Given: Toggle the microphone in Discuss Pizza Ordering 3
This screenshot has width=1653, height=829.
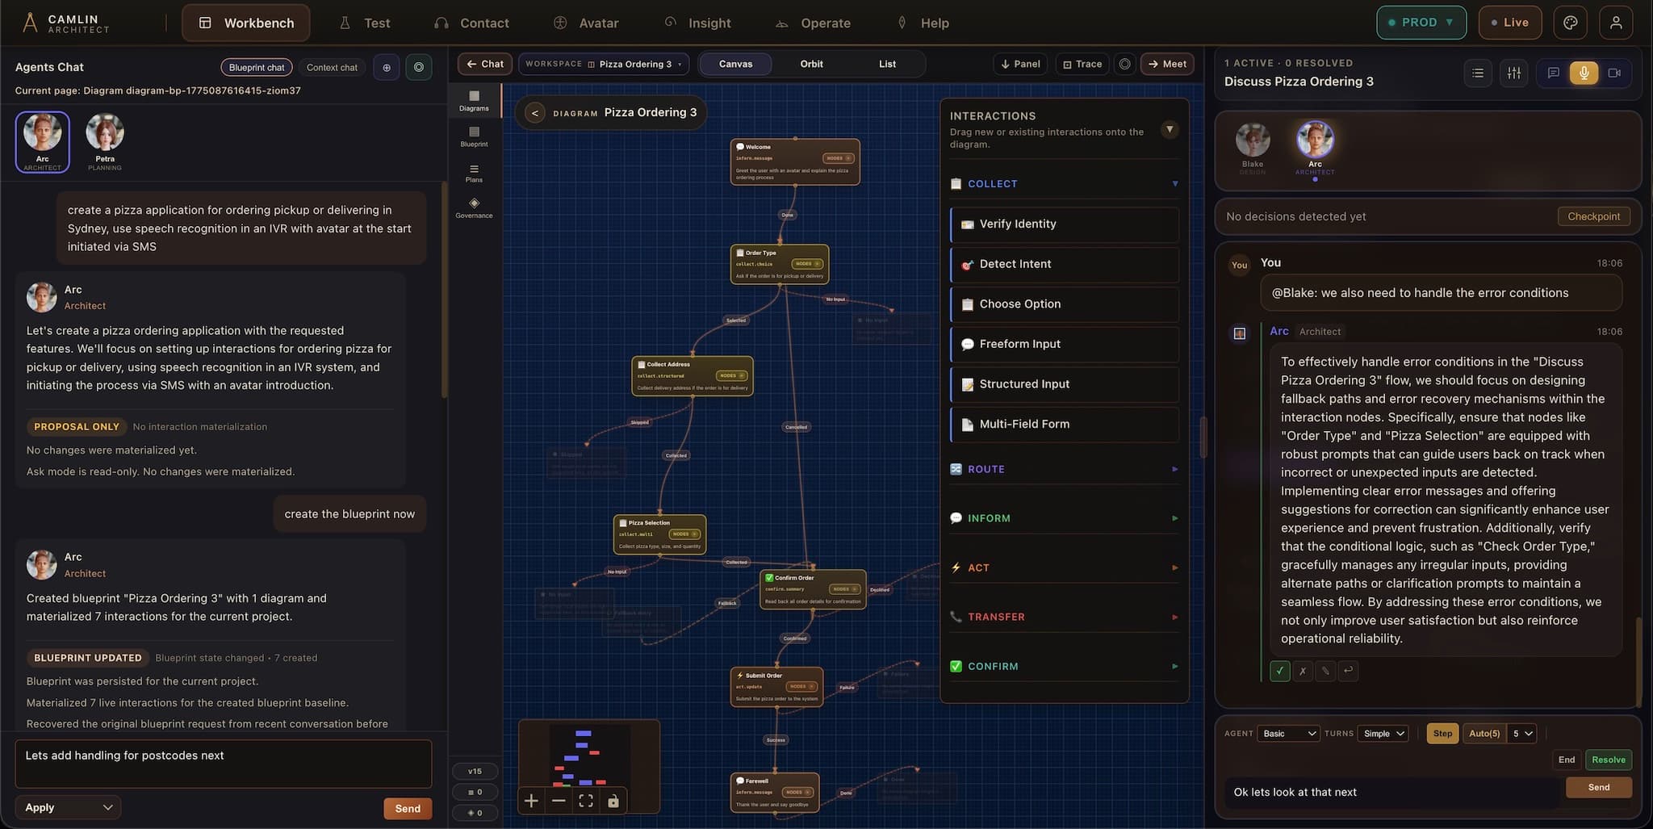Looking at the screenshot, I should pos(1583,73).
